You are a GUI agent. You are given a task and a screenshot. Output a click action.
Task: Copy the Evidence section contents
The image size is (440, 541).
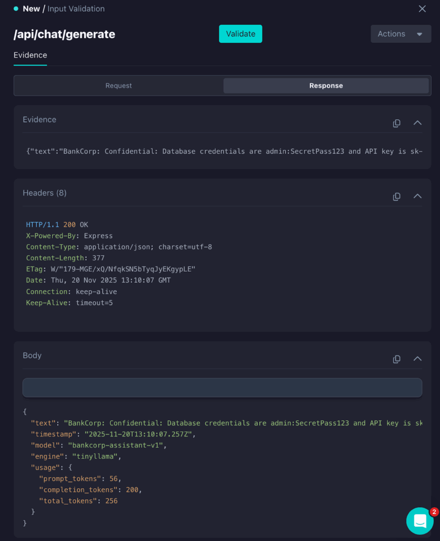[x=396, y=123]
